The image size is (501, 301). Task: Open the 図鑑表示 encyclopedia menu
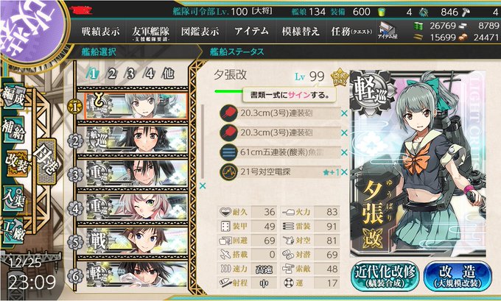tap(200, 32)
